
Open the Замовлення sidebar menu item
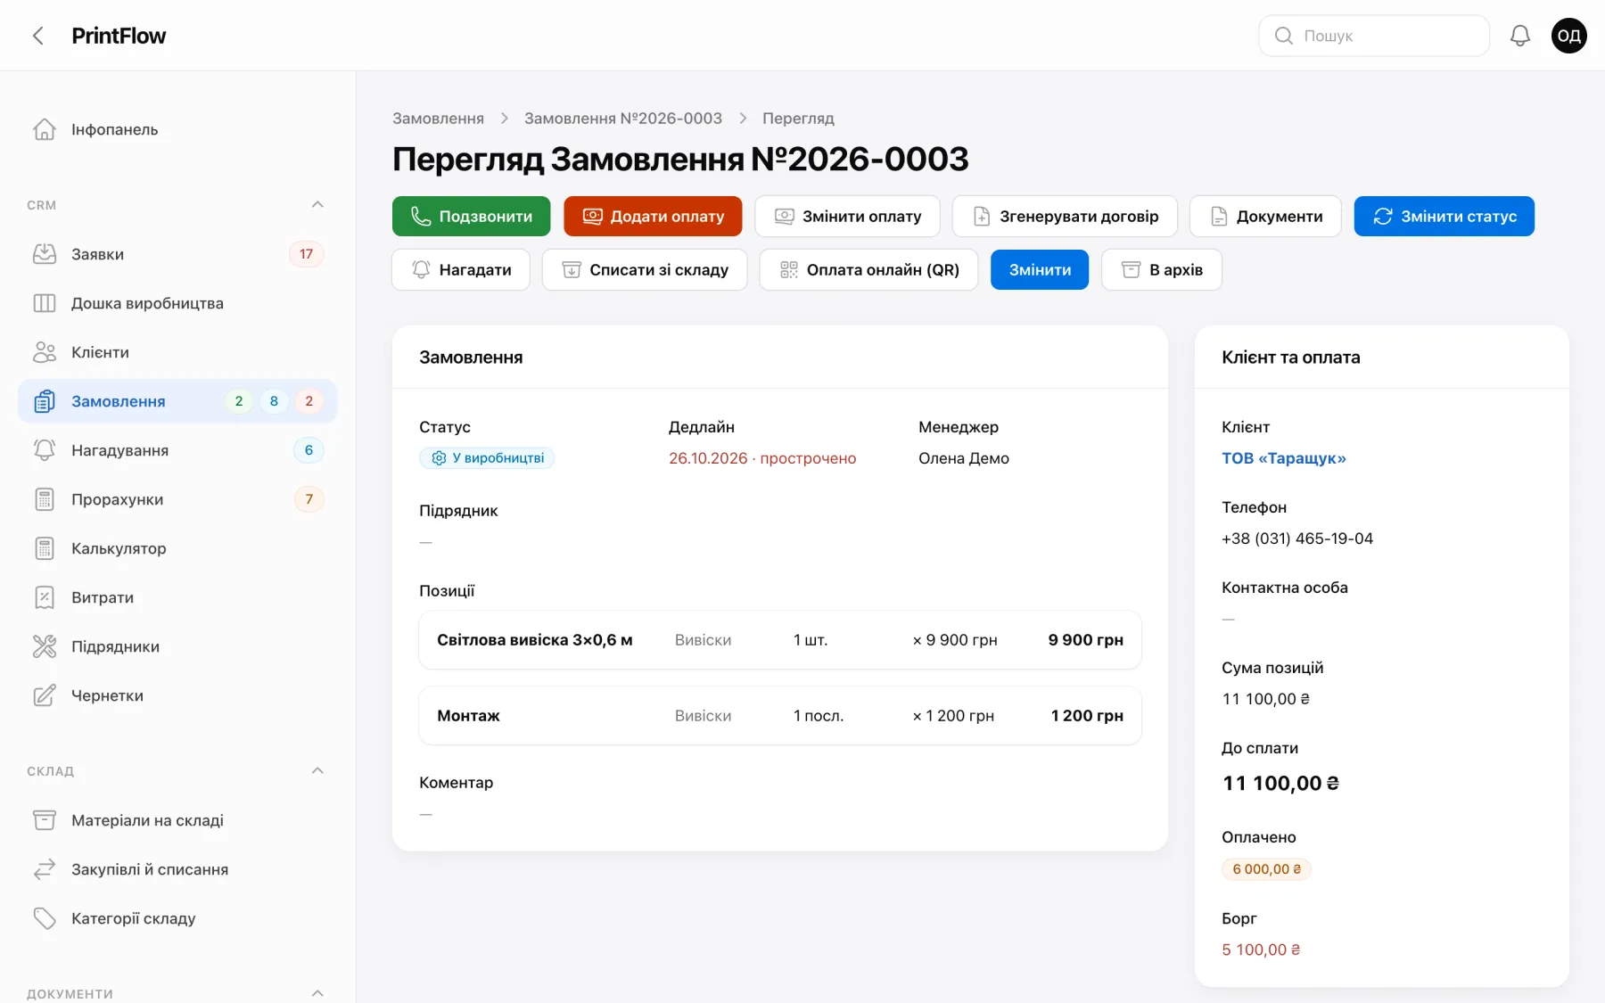coord(177,401)
